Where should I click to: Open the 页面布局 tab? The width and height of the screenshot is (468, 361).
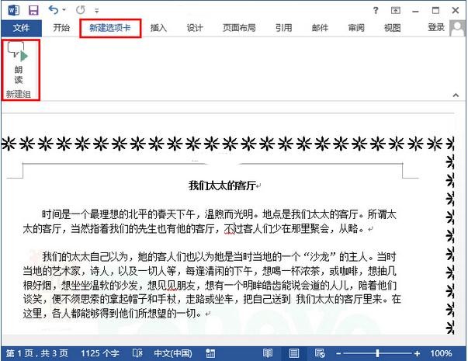point(239,28)
